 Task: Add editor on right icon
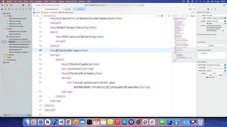(x=194, y=9)
